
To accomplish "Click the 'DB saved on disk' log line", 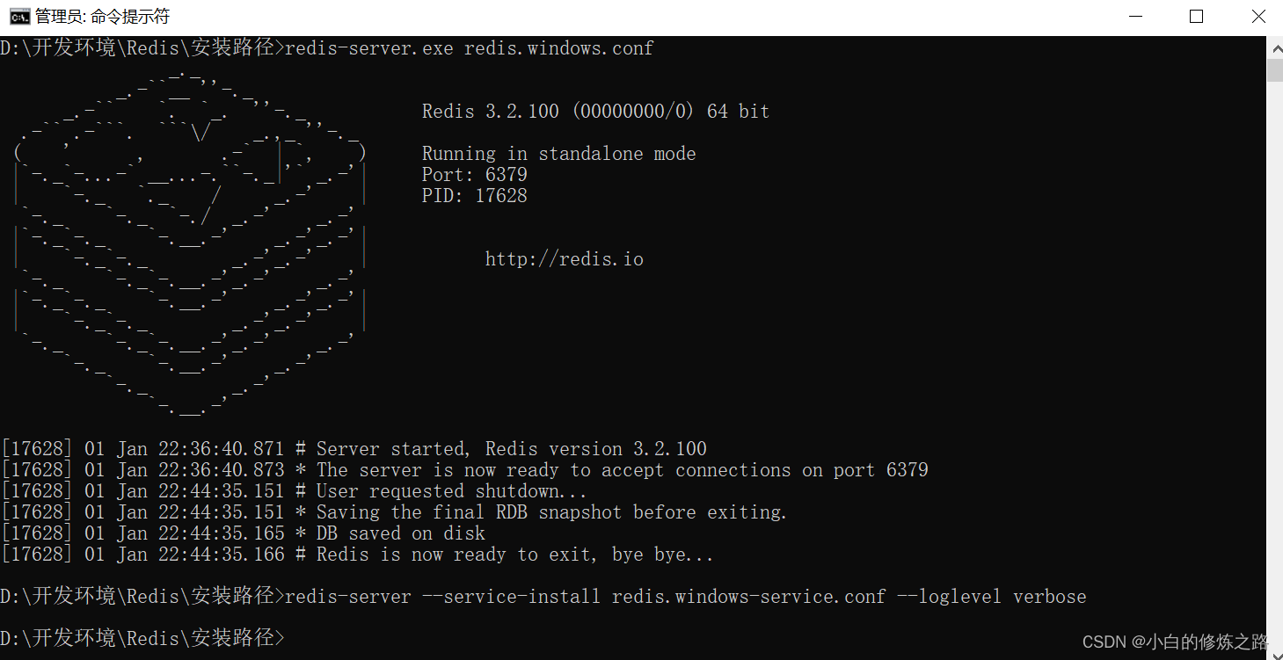I will pos(244,533).
